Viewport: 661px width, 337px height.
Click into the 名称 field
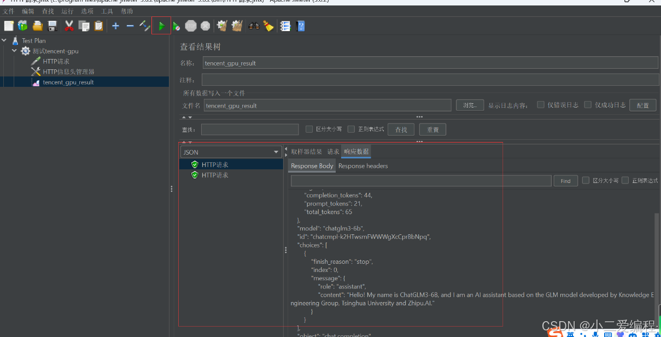[430, 63]
